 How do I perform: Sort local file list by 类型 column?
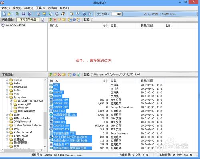click(x=113, y=80)
